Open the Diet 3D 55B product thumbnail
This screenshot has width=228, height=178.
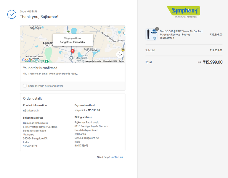coord(151,34)
